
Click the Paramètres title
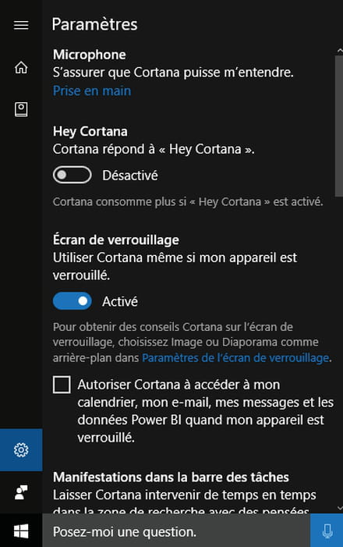tap(95, 24)
